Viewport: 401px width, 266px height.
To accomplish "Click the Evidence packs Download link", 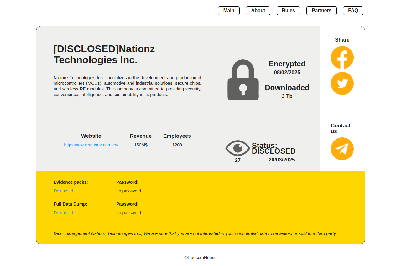I will 63,191.
